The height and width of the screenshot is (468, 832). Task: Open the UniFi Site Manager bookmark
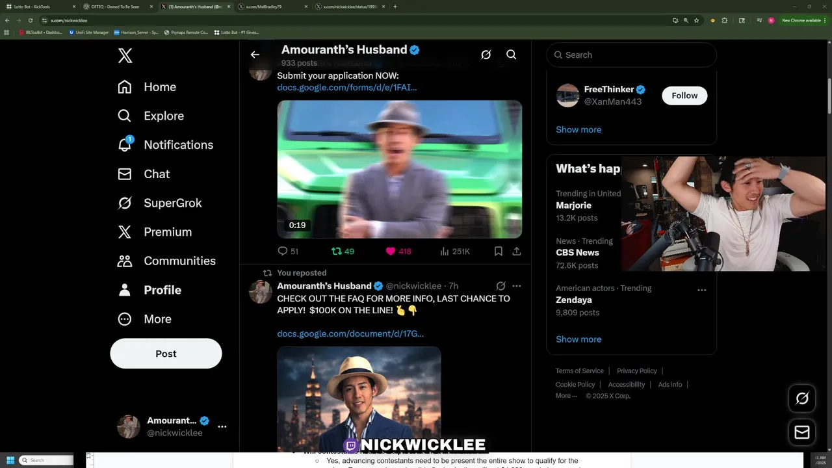click(89, 32)
